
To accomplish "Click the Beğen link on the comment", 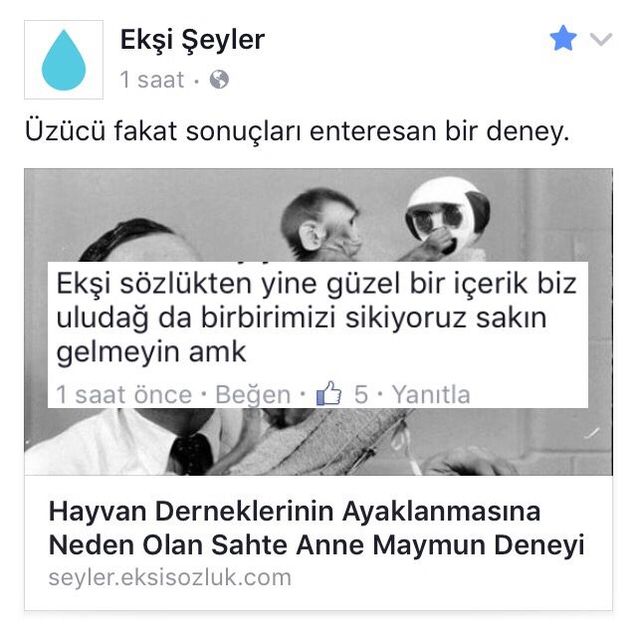I will 253,394.
